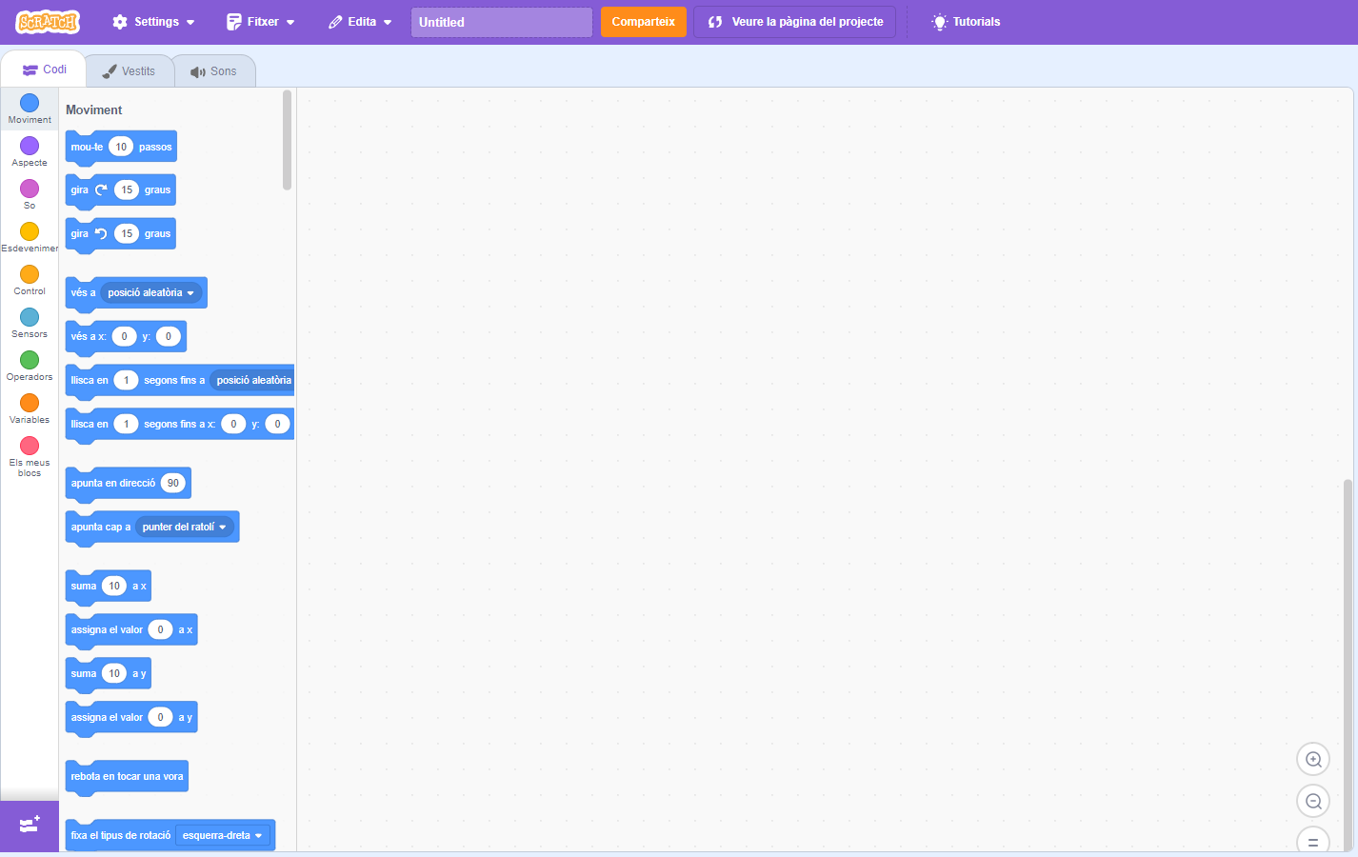This screenshot has width=1358, height=857.
Task: Click the Untitled project name field
Action: [x=501, y=22]
